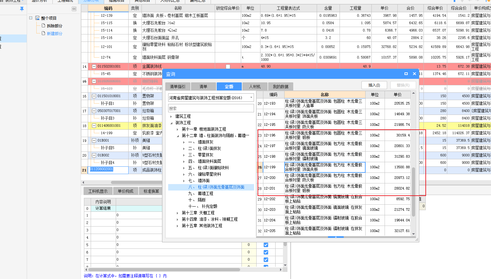Click the document icon beside 拆除部分

coord(43,25)
